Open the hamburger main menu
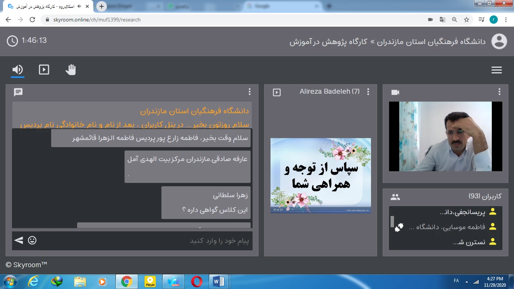 [497, 70]
